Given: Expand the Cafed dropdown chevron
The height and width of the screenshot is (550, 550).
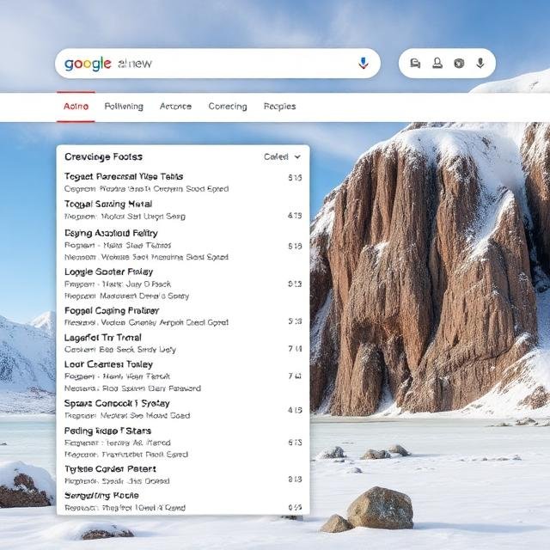Looking at the screenshot, I should [x=297, y=157].
